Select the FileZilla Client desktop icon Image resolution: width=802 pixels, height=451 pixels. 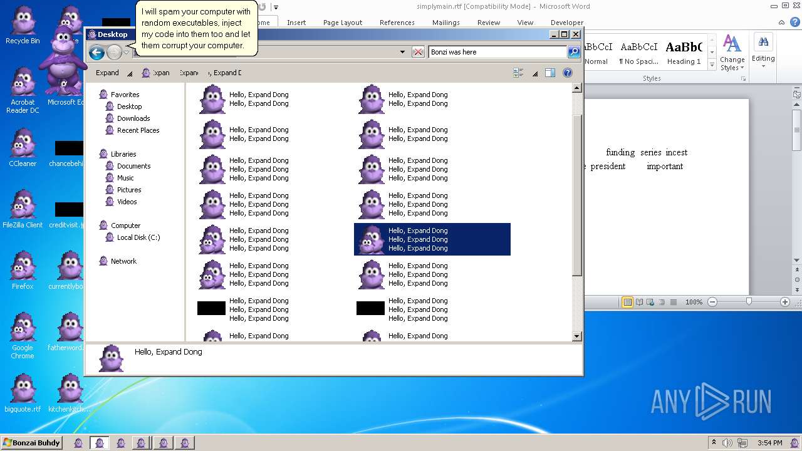(x=23, y=210)
